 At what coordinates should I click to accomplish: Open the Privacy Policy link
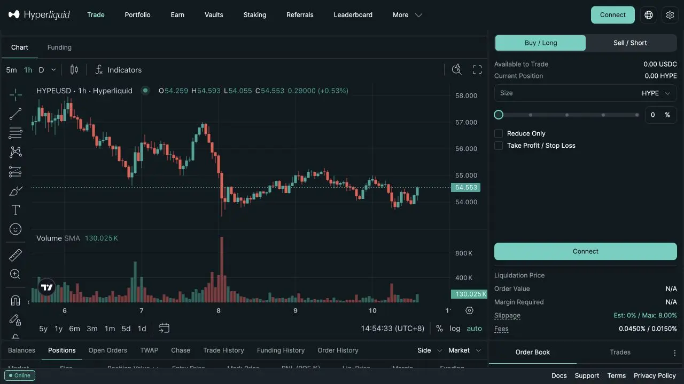pos(655,375)
